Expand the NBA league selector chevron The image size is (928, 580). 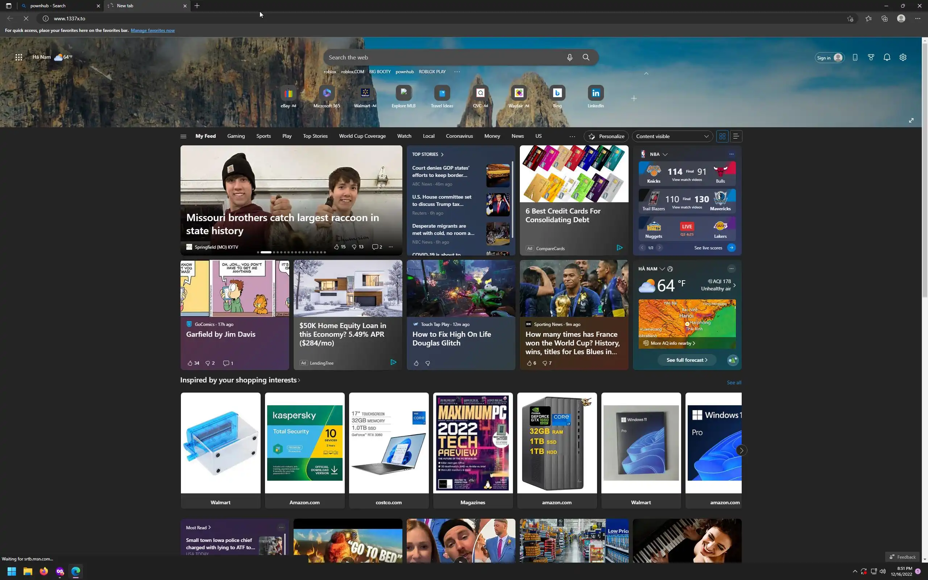point(665,154)
